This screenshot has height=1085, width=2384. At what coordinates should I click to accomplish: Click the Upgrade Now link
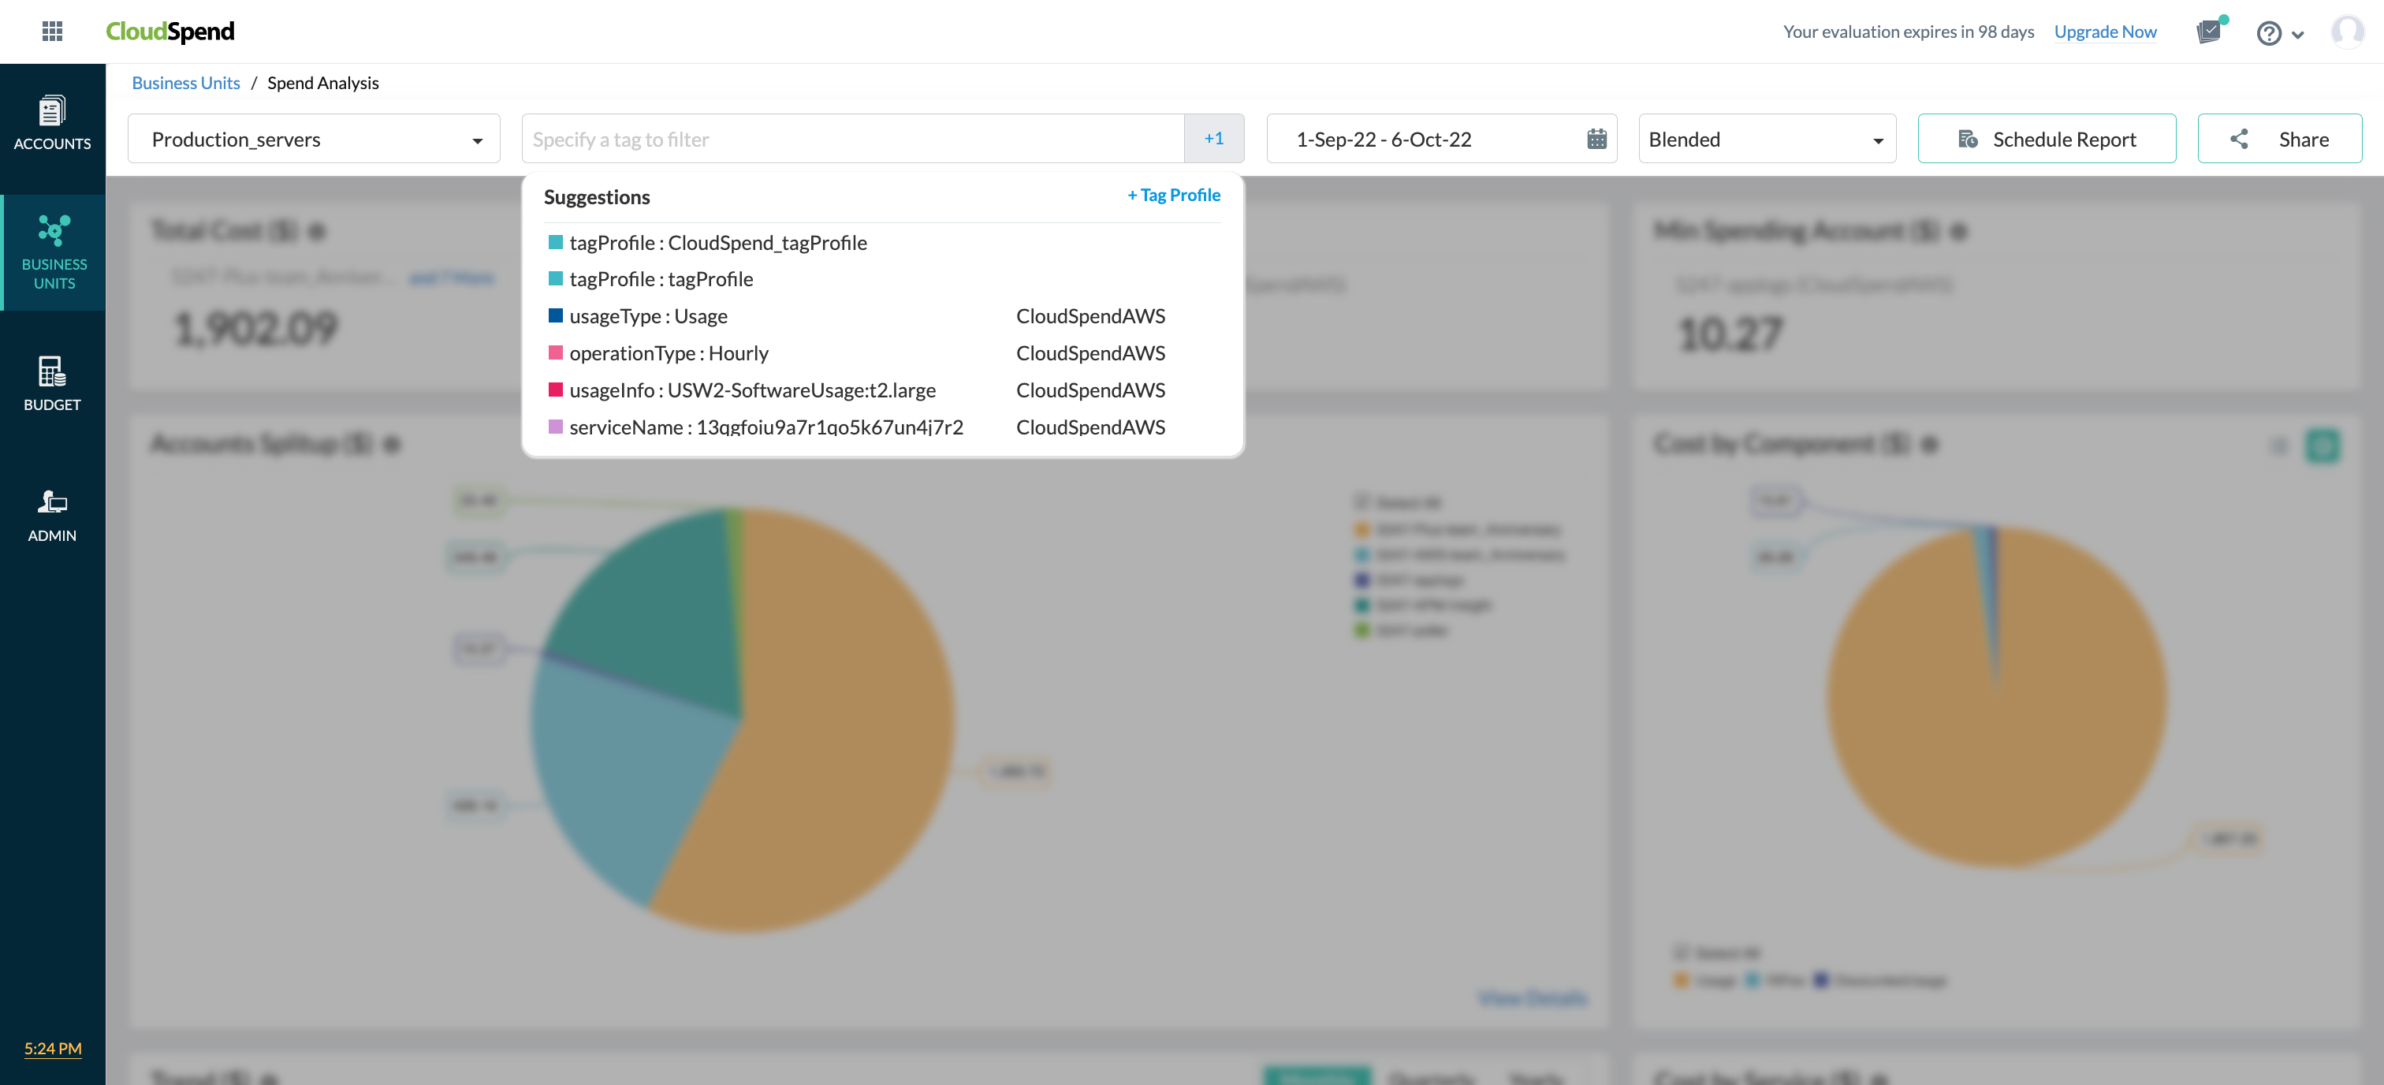pyautogui.click(x=2106, y=31)
